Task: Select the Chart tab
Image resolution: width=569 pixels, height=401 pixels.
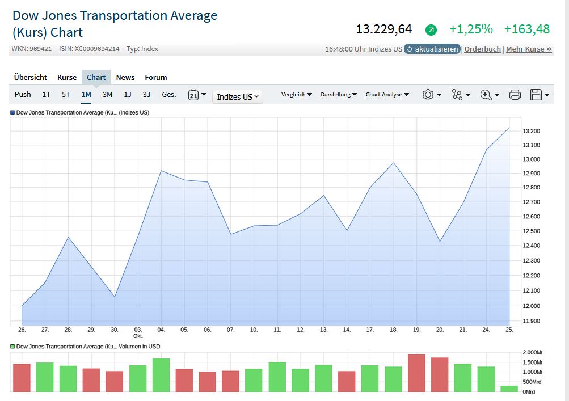Action: coord(96,77)
